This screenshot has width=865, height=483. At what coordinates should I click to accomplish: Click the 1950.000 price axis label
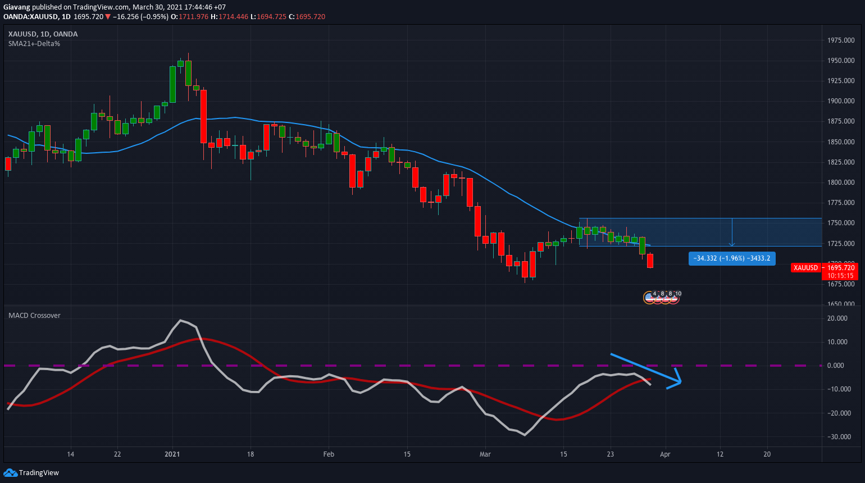click(x=841, y=61)
